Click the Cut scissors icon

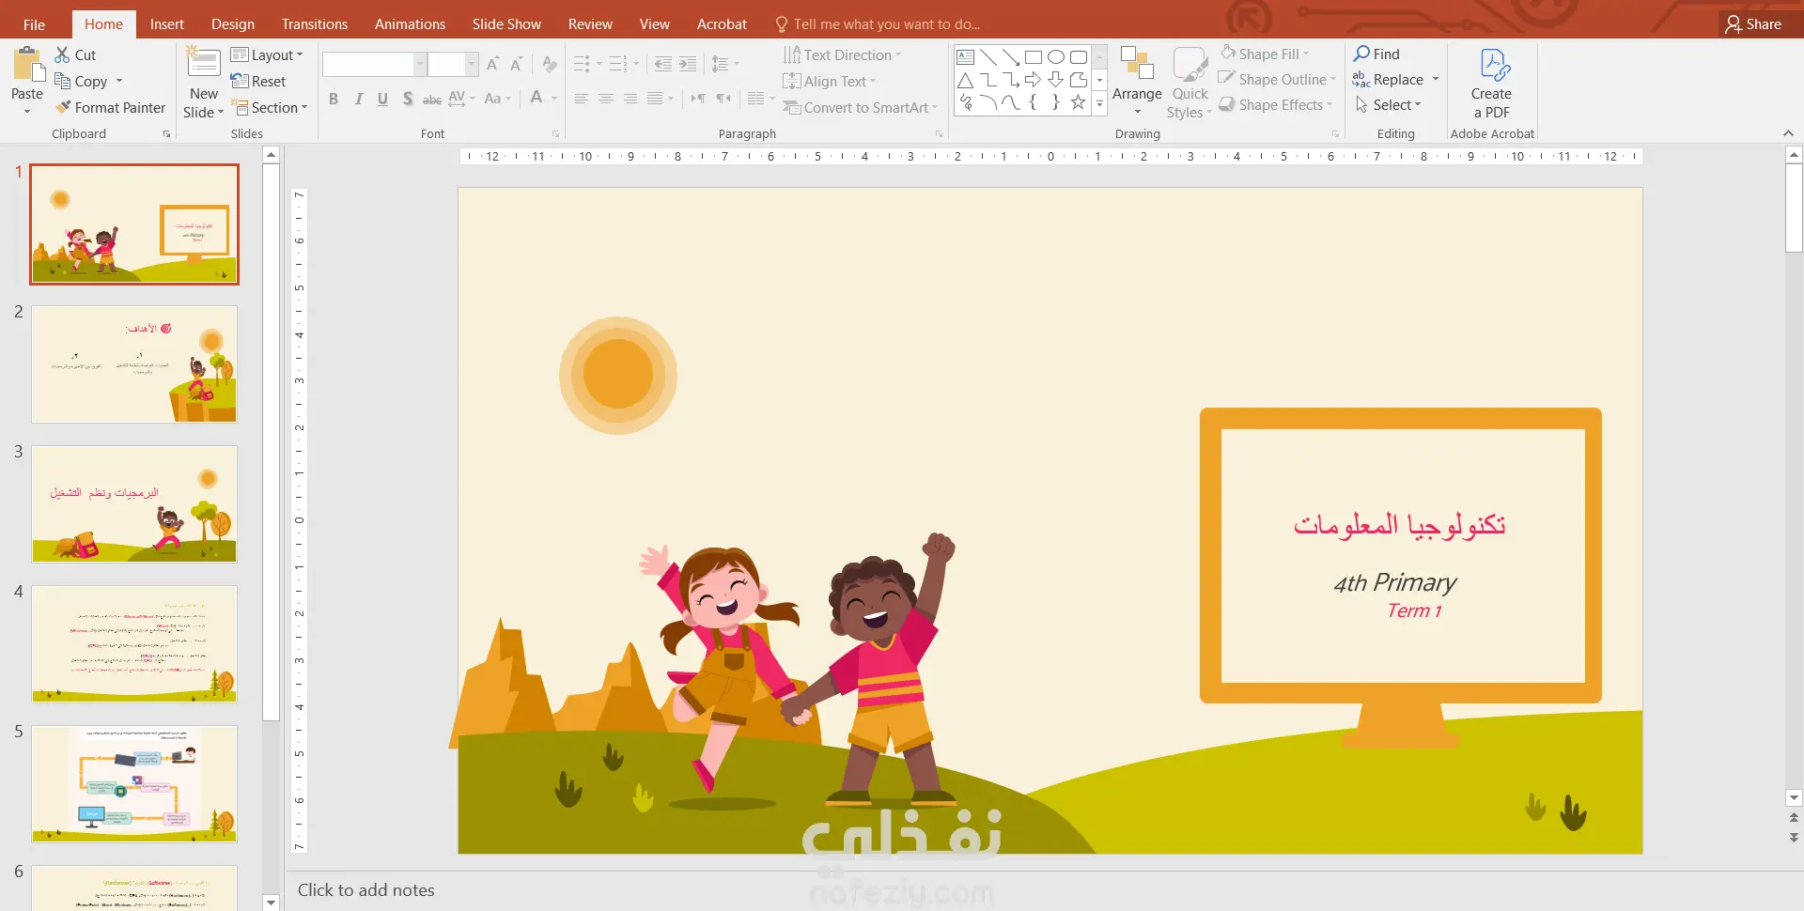(x=62, y=55)
